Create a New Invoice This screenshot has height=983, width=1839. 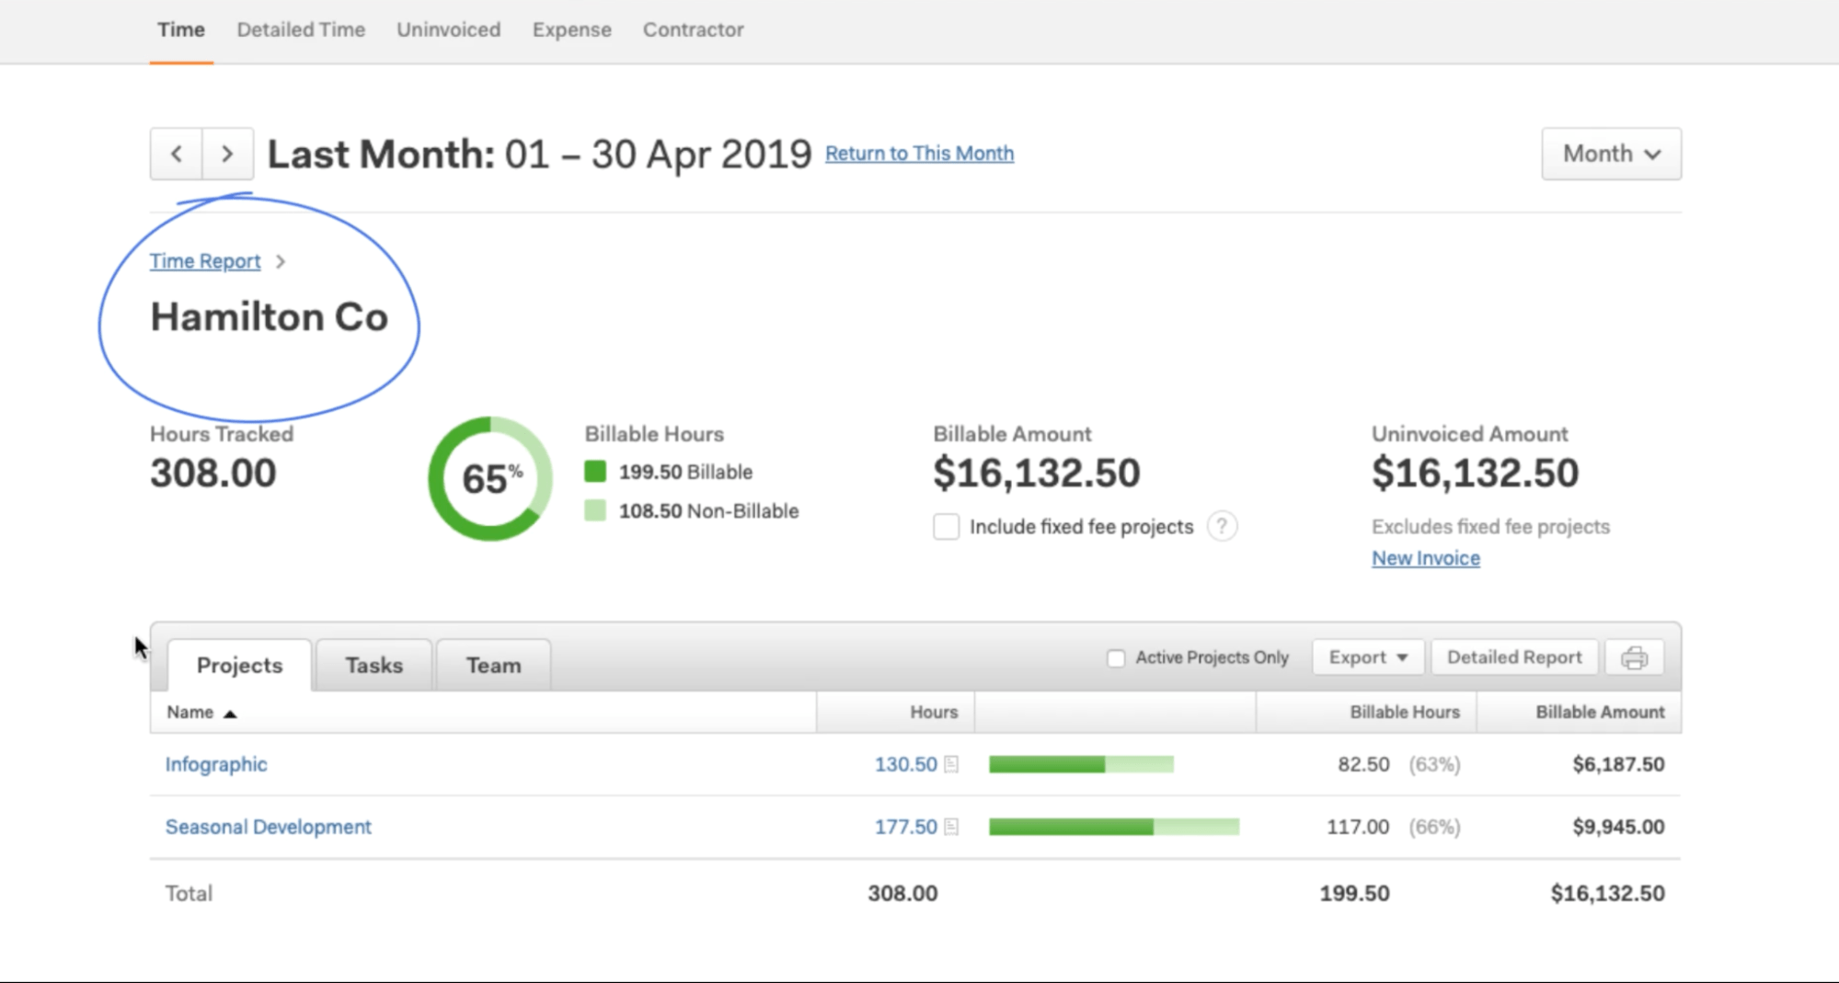[x=1426, y=558]
